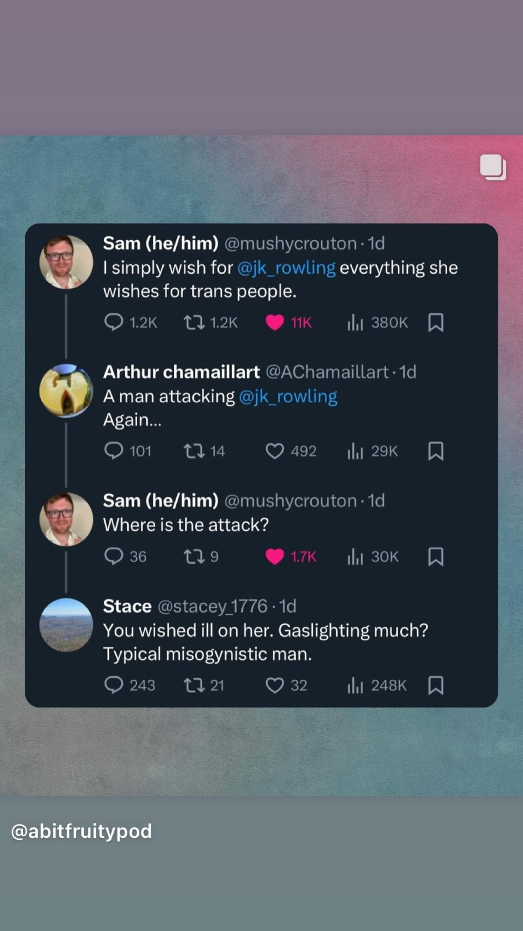523x931 pixels.
Task: Open @jk_rowling mention in Arthur's reply
Action: (288, 396)
